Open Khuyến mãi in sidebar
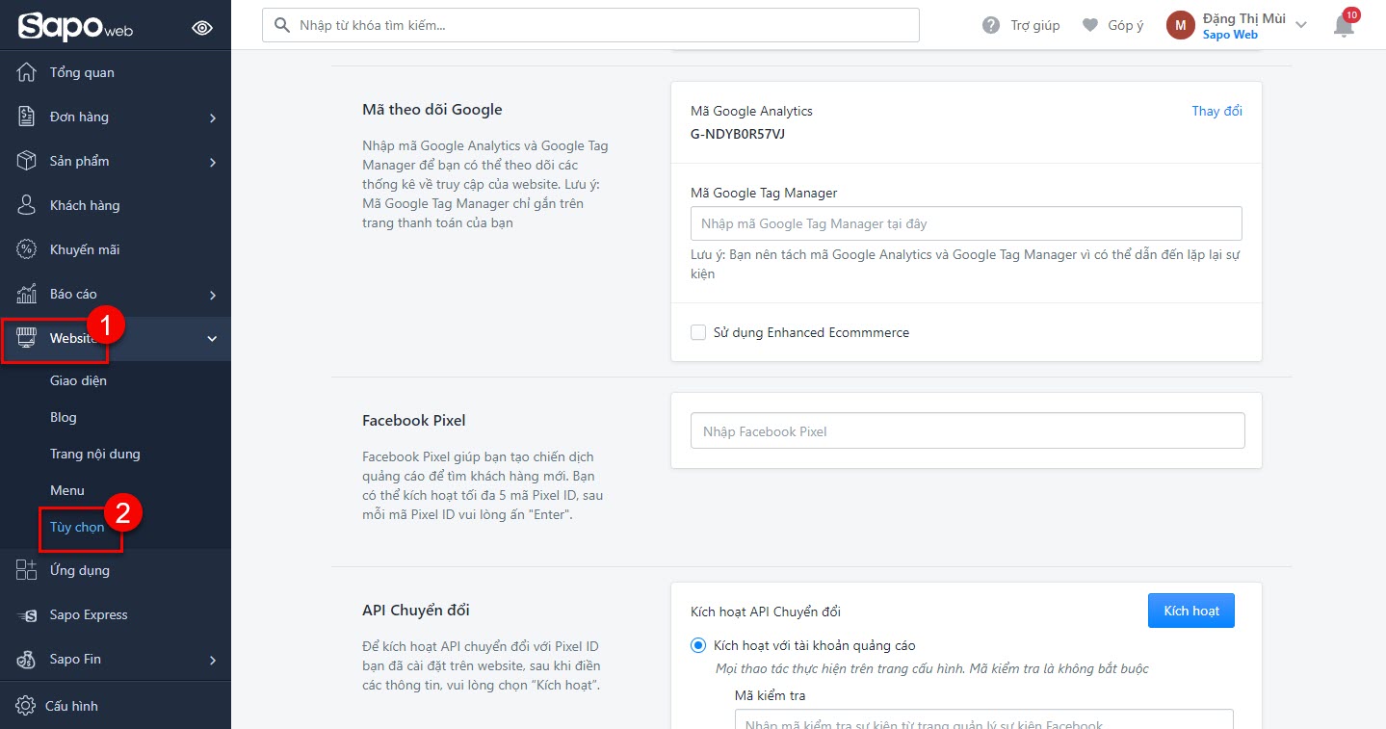Screen dimensions: 1386x729 [x=85, y=249]
